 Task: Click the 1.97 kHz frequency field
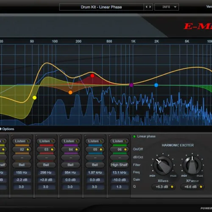pos(95,173)
